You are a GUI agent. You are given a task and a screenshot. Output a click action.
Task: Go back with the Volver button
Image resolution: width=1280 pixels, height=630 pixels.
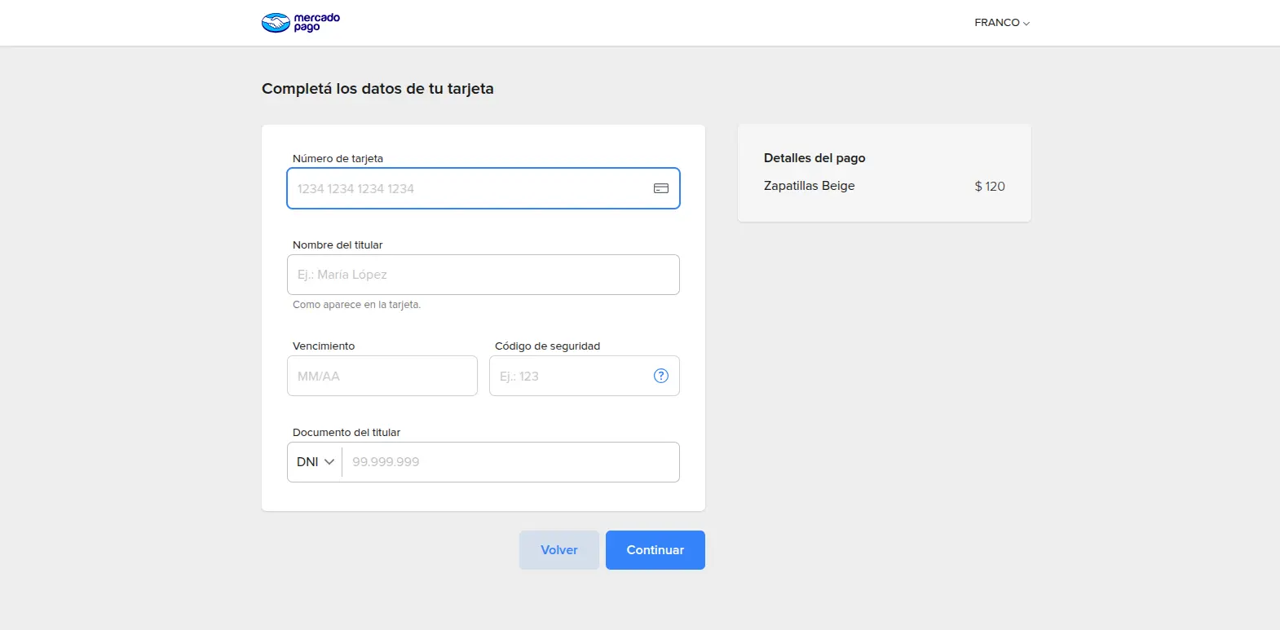click(x=559, y=550)
